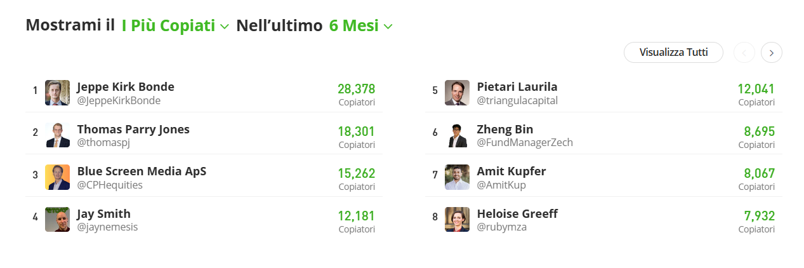Select the Blue Screen Media ApS avatar
Screen dimensions: 804x268
pyautogui.click(x=58, y=177)
